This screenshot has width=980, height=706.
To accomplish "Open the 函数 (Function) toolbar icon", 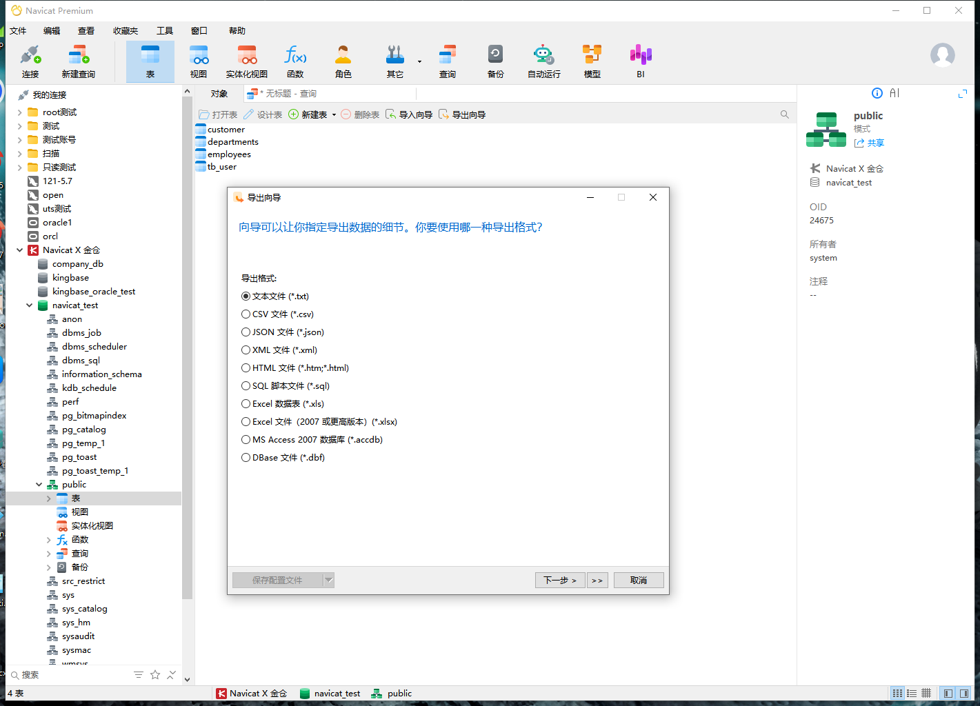I will tap(295, 61).
